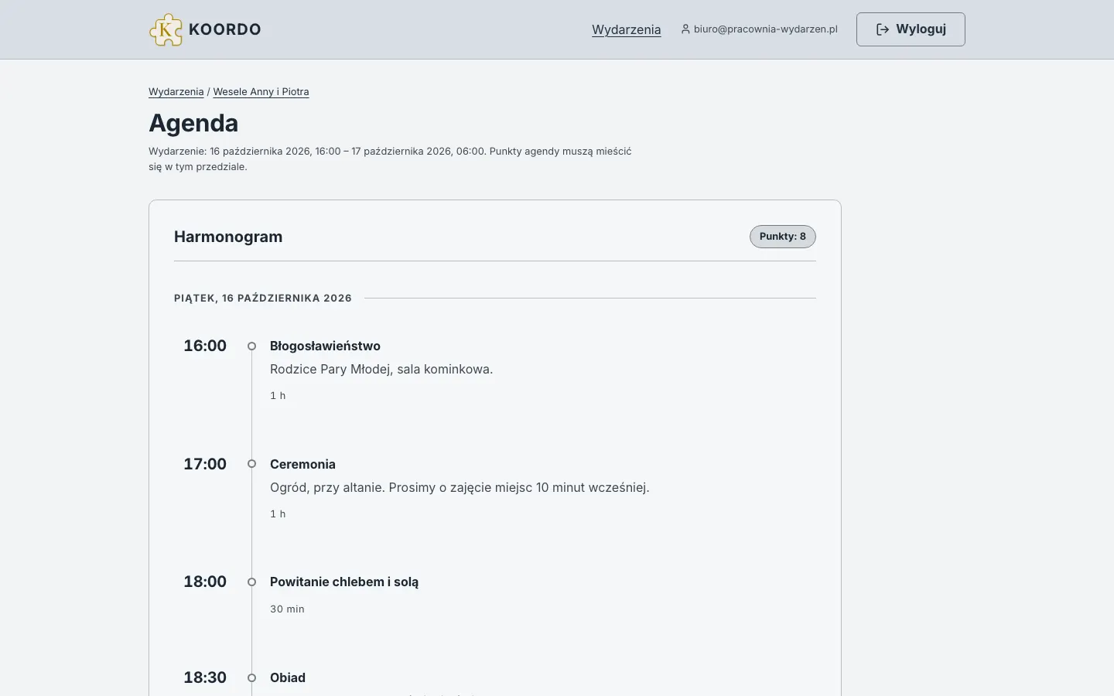
Task: Click the Koordo puzzle-piece logo icon
Action: (166, 29)
